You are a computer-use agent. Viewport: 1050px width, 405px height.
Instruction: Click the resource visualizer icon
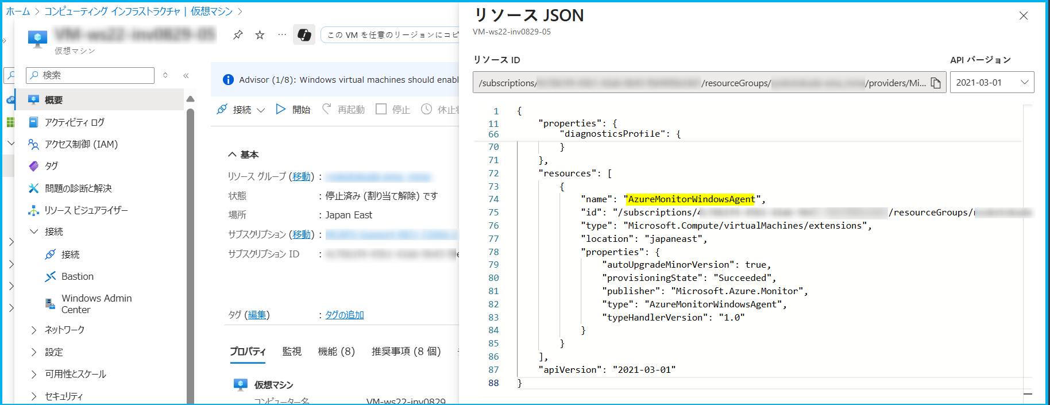[x=33, y=210]
